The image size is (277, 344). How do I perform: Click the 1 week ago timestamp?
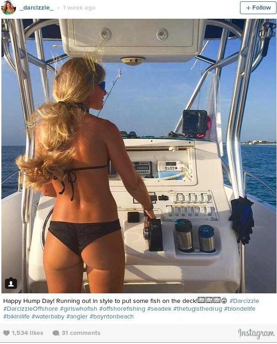(x=79, y=8)
